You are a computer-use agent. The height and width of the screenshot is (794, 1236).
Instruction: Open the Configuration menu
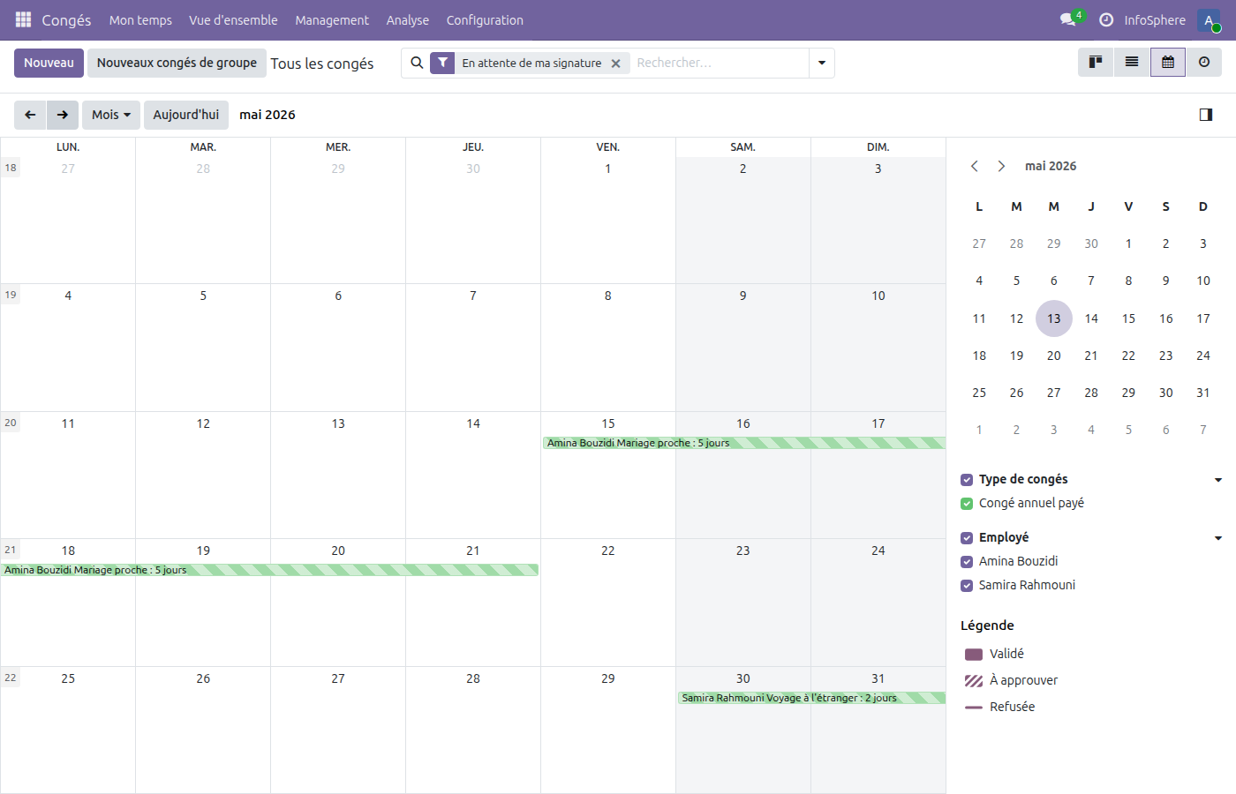[x=485, y=19]
